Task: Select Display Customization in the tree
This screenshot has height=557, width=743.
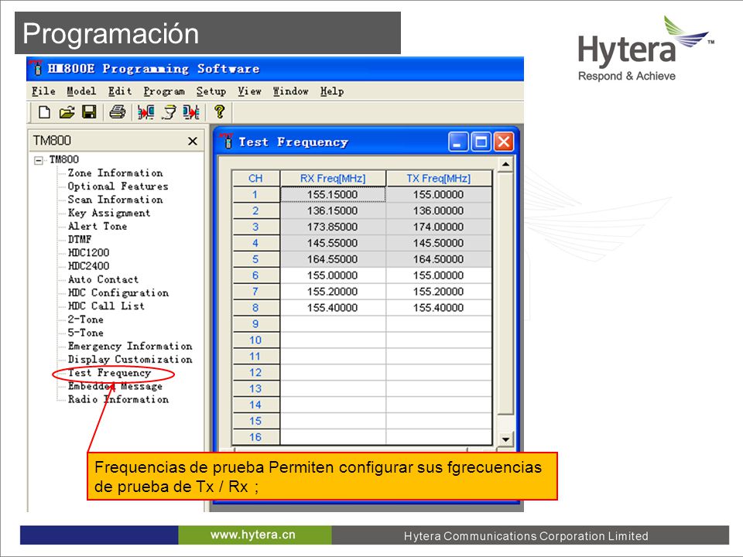Action: pos(130,359)
